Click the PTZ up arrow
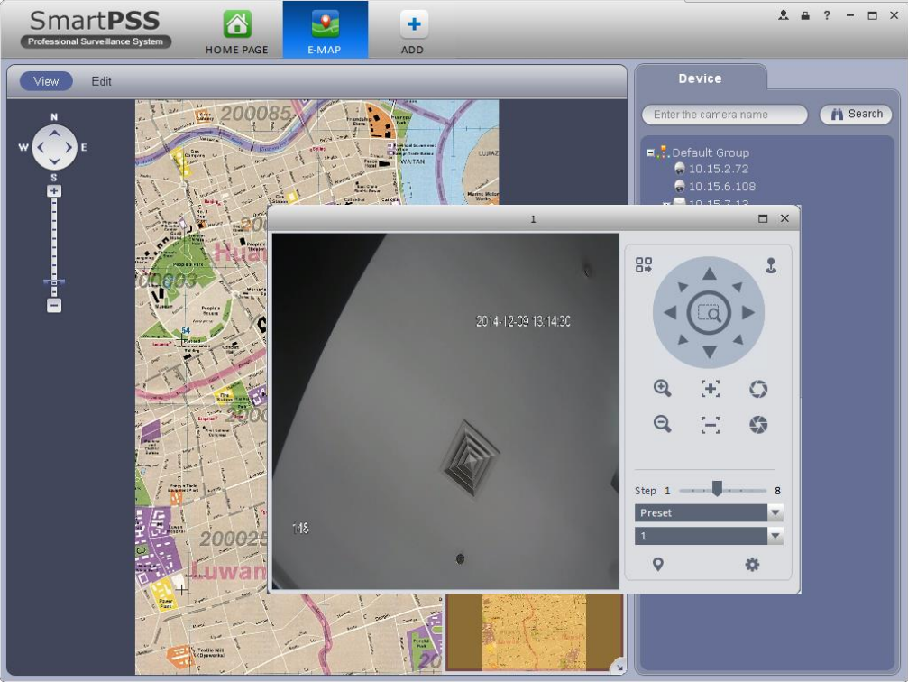 (x=710, y=274)
